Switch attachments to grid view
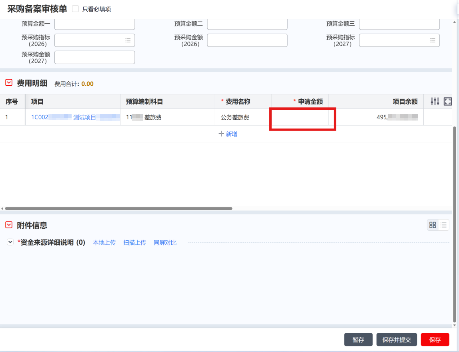Viewport: 459px width, 352px height. pyautogui.click(x=433, y=225)
